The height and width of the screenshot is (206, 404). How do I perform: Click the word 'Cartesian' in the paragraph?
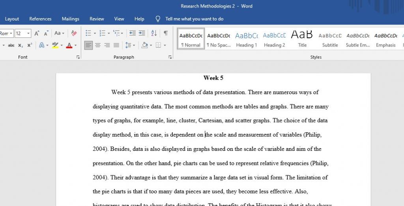click(210, 121)
